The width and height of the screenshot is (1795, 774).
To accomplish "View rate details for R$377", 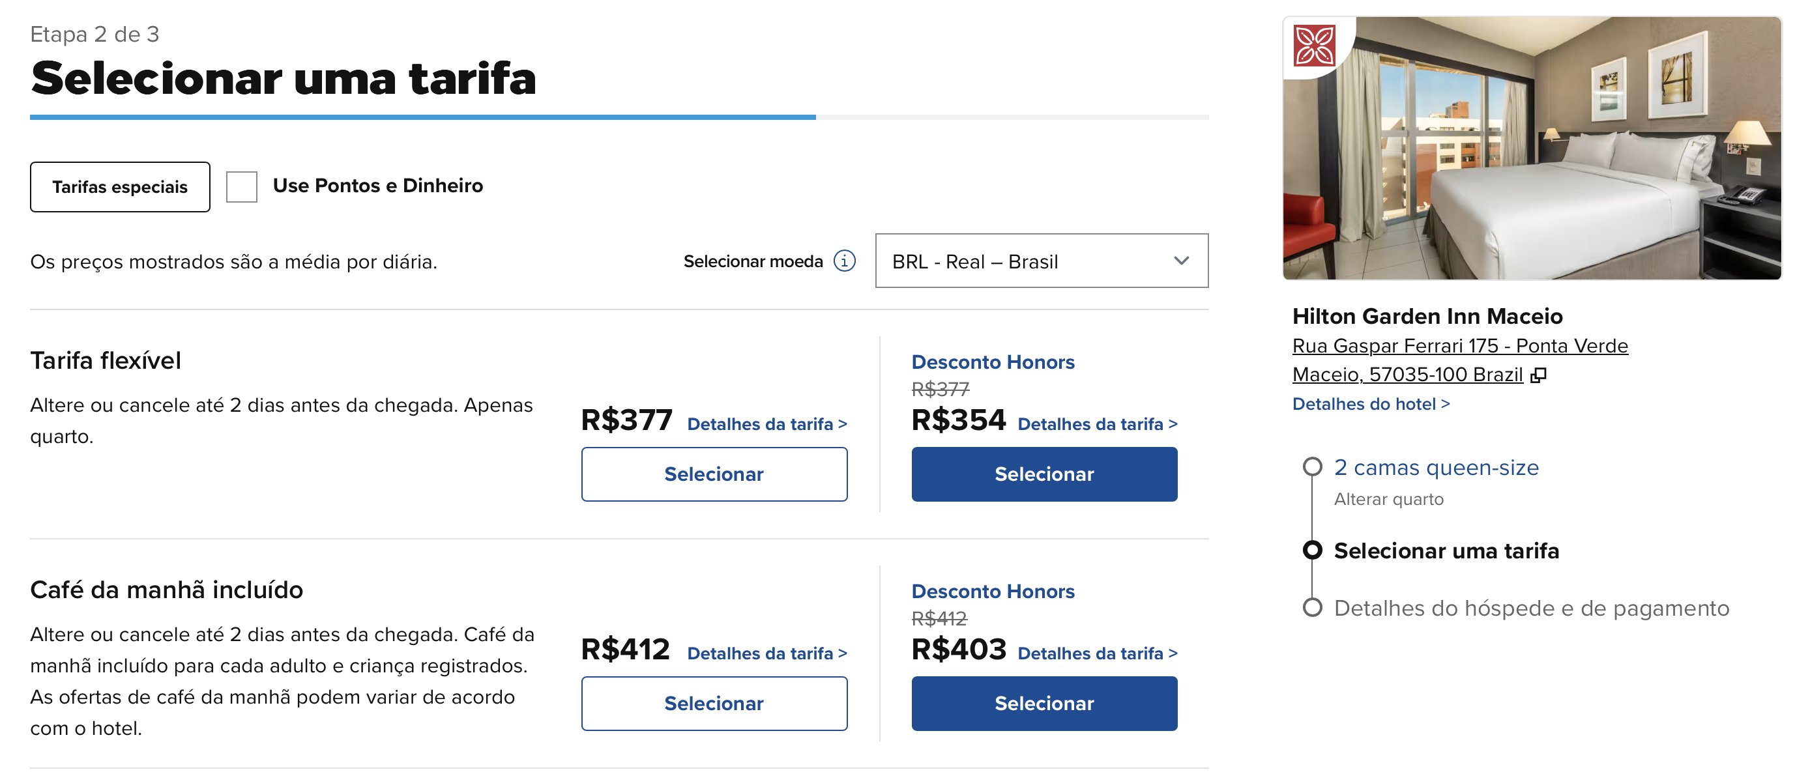I will point(767,424).
